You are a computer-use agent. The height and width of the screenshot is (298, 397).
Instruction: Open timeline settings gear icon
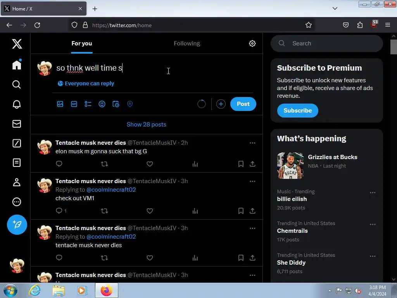click(252, 43)
